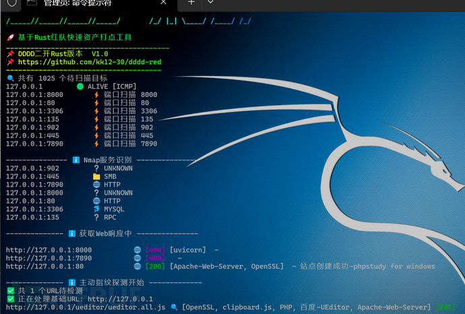Click the [uvicorn] fingerprint text
This screenshot has height=314, width=465.
[x=188, y=250]
